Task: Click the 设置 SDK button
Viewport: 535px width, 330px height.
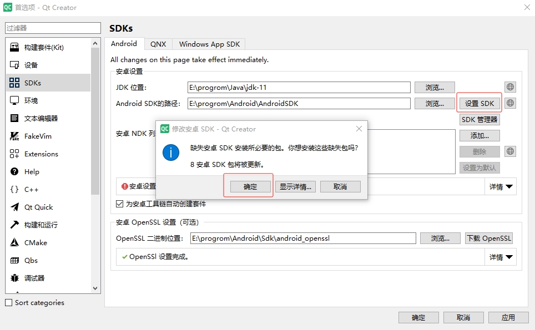Action: click(x=480, y=103)
